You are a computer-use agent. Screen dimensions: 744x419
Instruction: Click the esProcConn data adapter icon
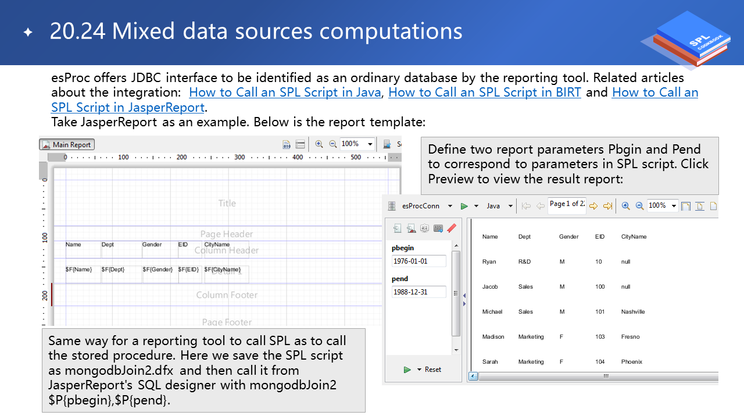(392, 206)
